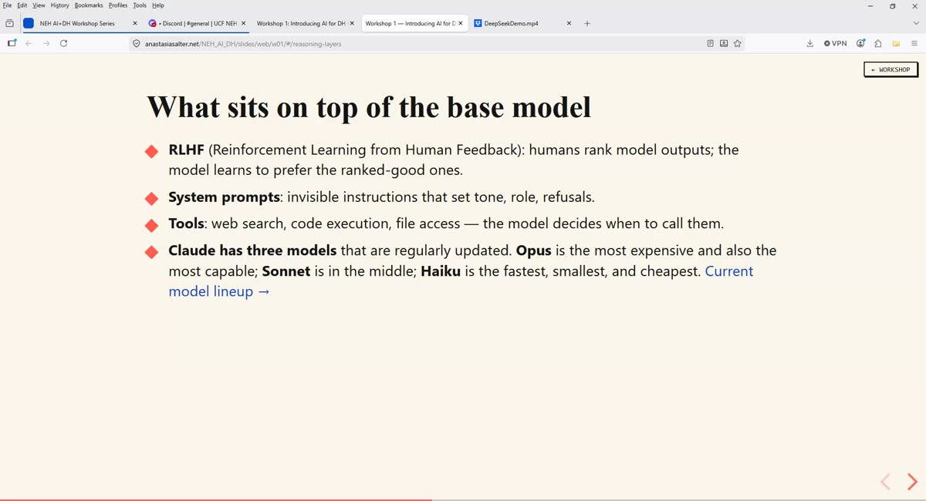Image resolution: width=926 pixels, height=501 pixels.
Task: Open the downloads panel
Action: point(809,43)
